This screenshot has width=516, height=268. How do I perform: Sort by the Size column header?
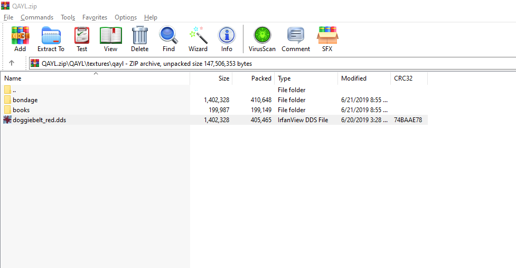click(x=211, y=78)
